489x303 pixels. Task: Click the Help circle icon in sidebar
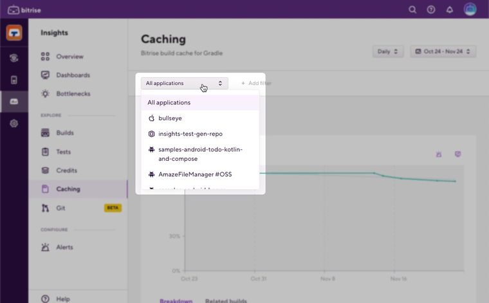point(45,298)
